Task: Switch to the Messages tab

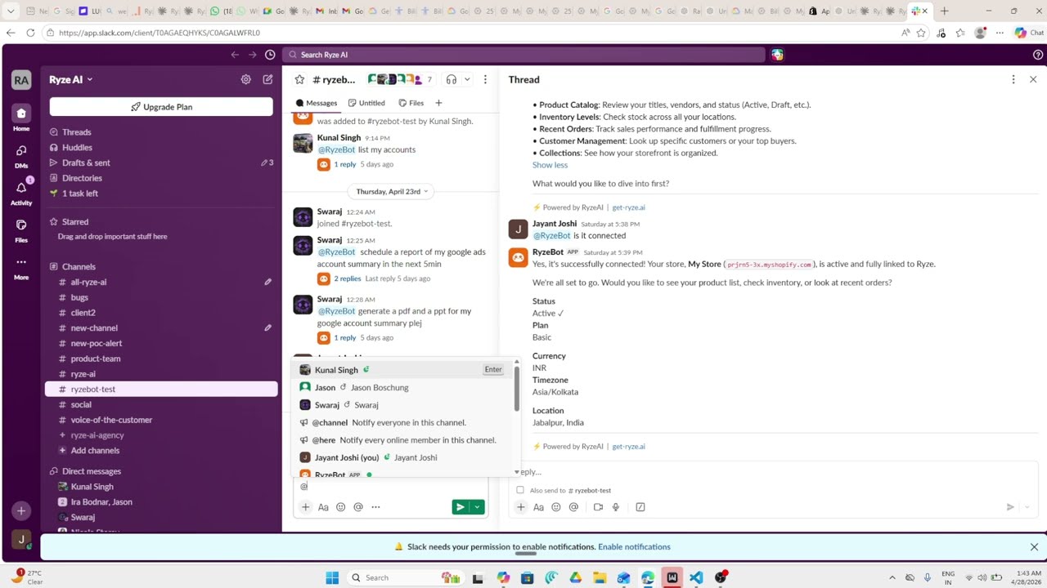Action: 316,103
